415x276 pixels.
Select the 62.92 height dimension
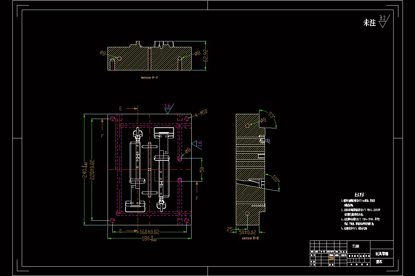click(x=206, y=56)
